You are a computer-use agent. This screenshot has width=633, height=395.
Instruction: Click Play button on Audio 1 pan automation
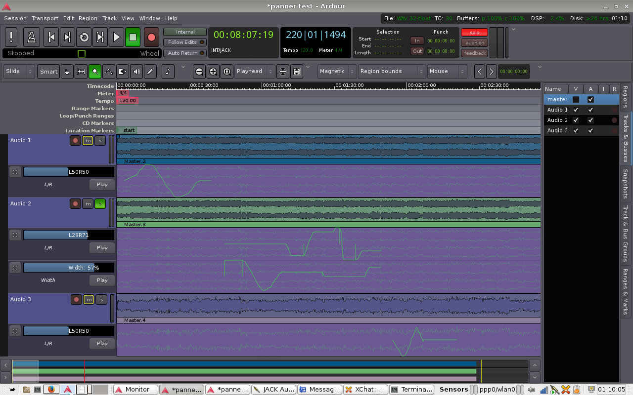pos(102,185)
